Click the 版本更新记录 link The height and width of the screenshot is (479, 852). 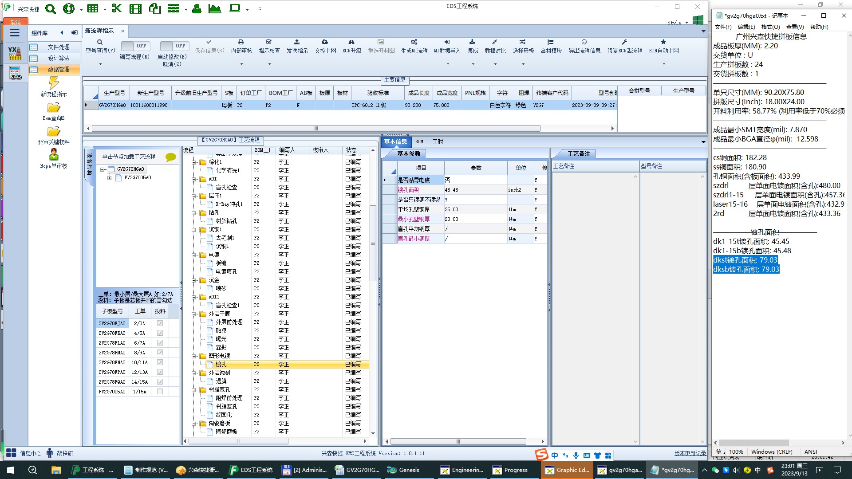pyautogui.click(x=690, y=453)
